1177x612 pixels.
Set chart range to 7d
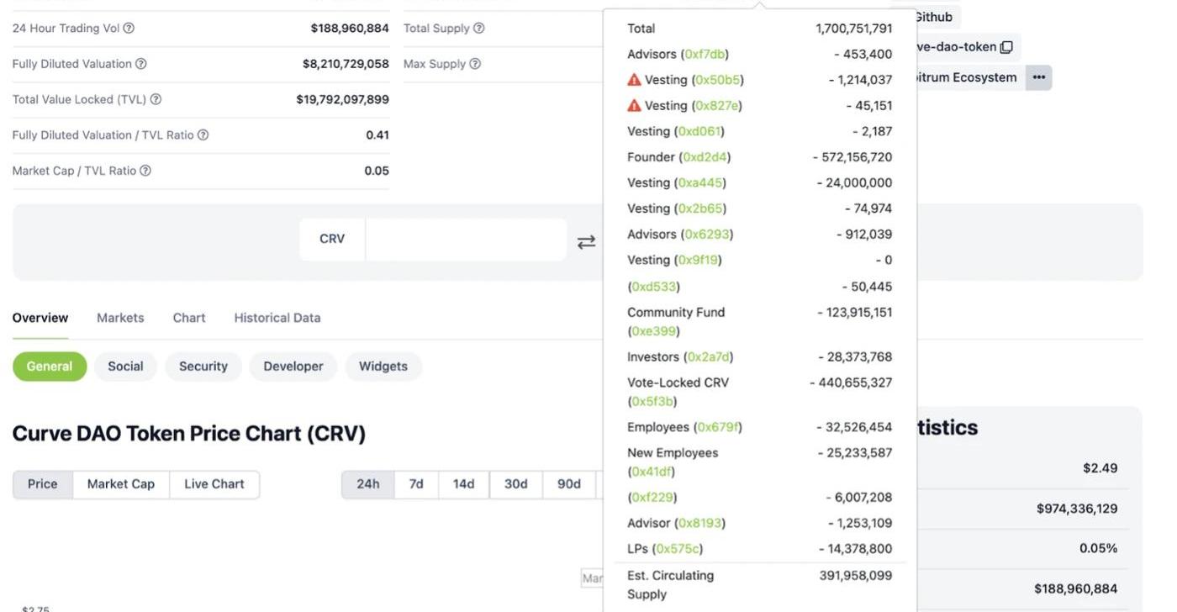point(416,484)
